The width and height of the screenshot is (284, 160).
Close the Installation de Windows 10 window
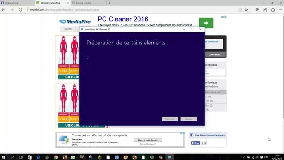(x=200, y=29)
